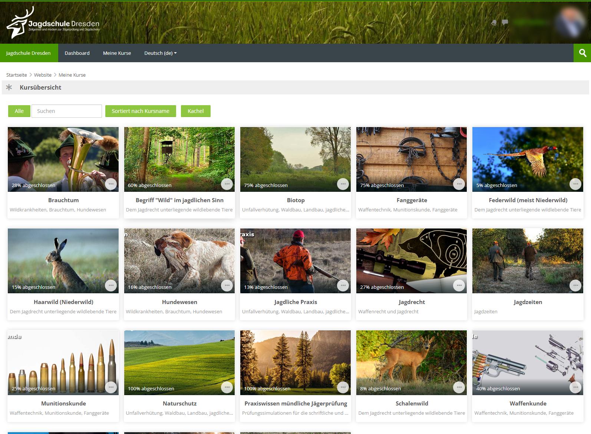This screenshot has height=434, width=591.
Task: Collapse the Kursübersicht block asterisk icon
Action: 9,87
